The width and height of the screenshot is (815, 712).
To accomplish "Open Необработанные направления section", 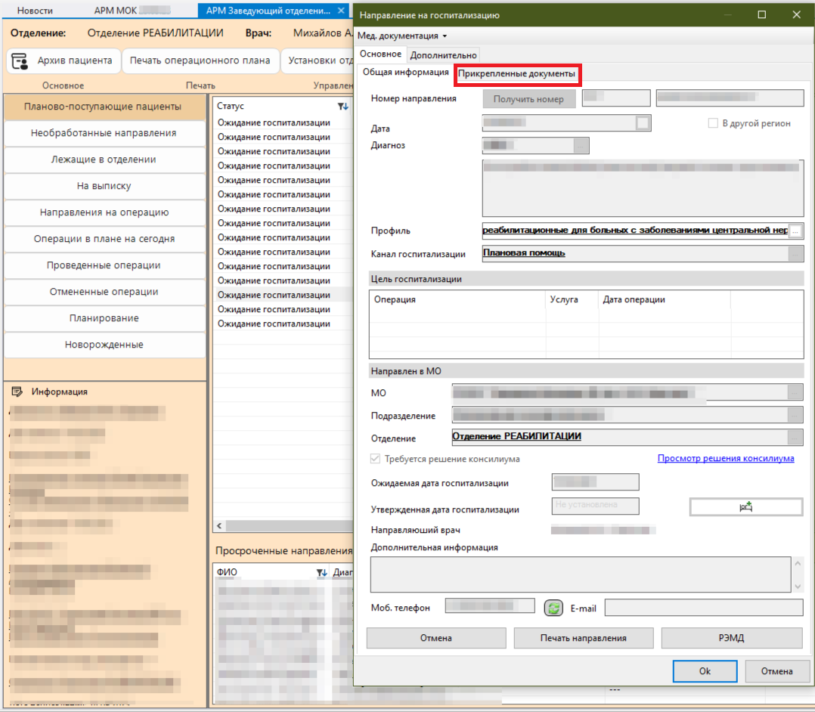I will [104, 133].
